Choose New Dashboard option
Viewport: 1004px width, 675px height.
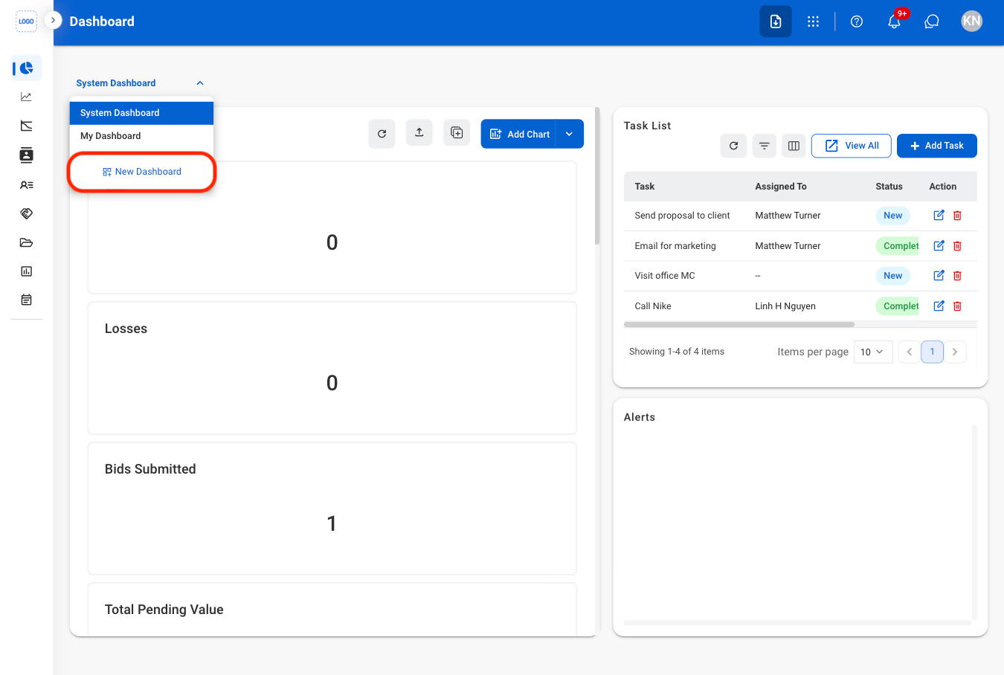click(141, 172)
